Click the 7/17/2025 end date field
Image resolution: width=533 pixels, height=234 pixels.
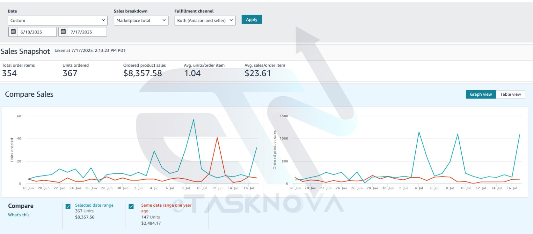[x=87, y=32]
